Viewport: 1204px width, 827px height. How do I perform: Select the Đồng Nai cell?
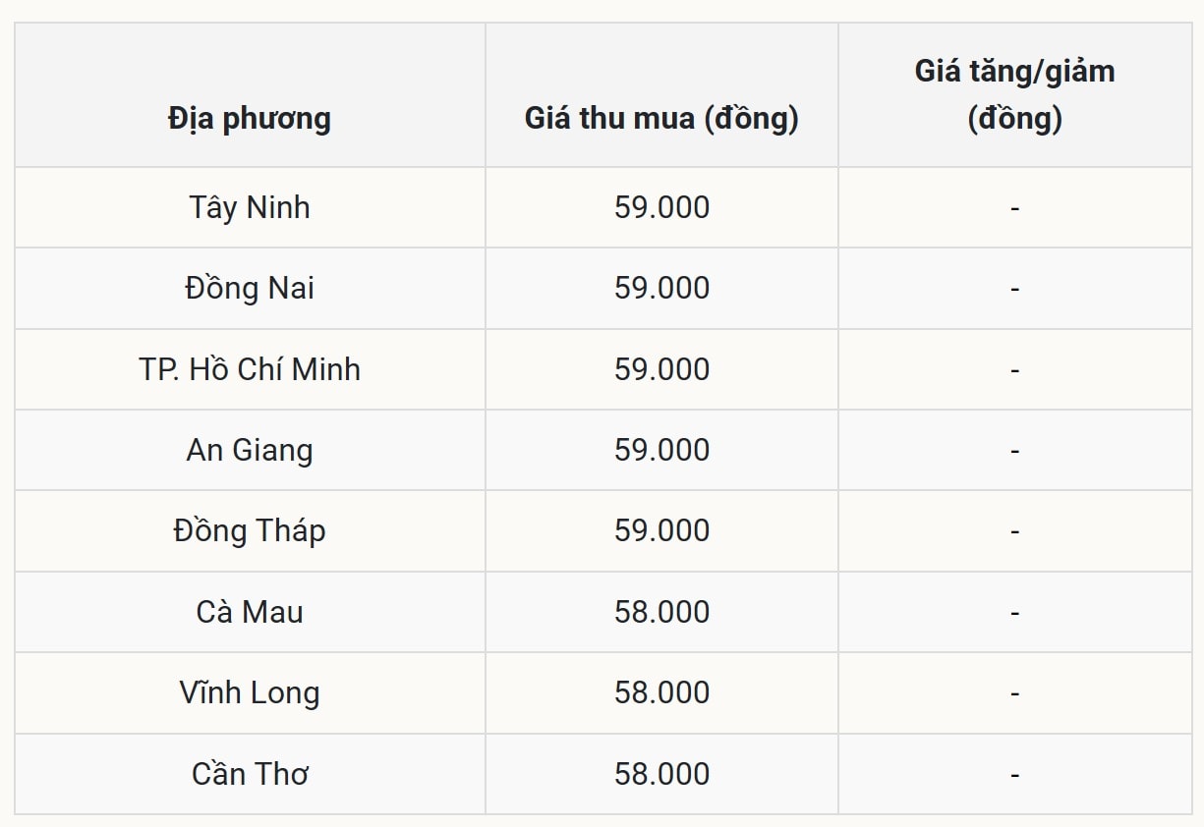pyautogui.click(x=250, y=288)
